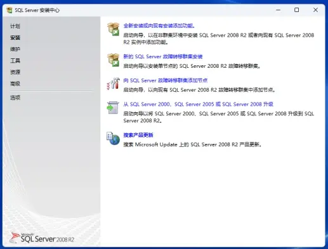Viewport: 328px width, 249px height.
Task: Click the upgrade server arrow icon
Action: tap(113, 108)
